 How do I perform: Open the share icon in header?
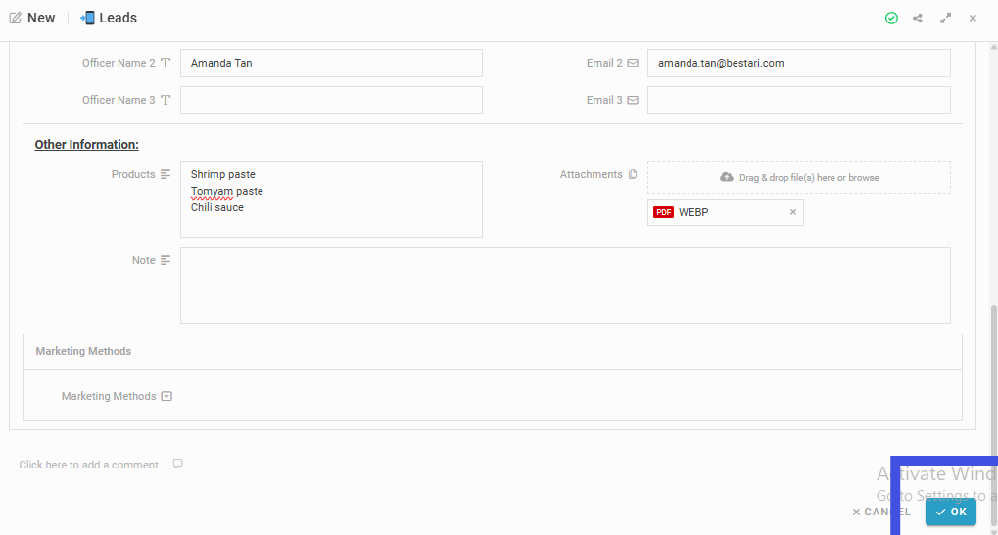pos(917,19)
